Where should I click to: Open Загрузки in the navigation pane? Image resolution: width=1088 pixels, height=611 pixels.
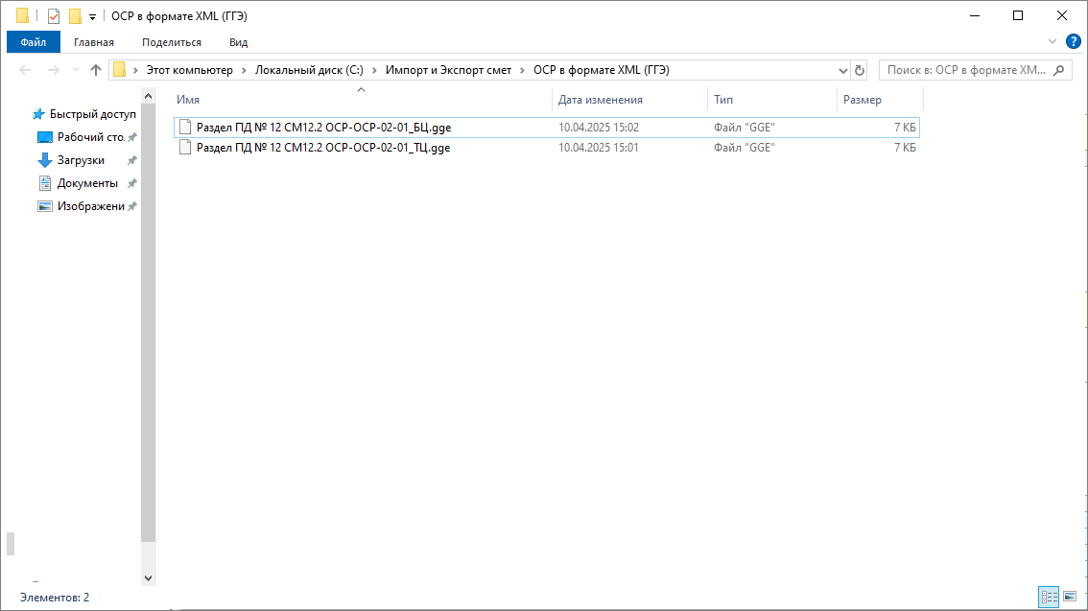(x=81, y=160)
